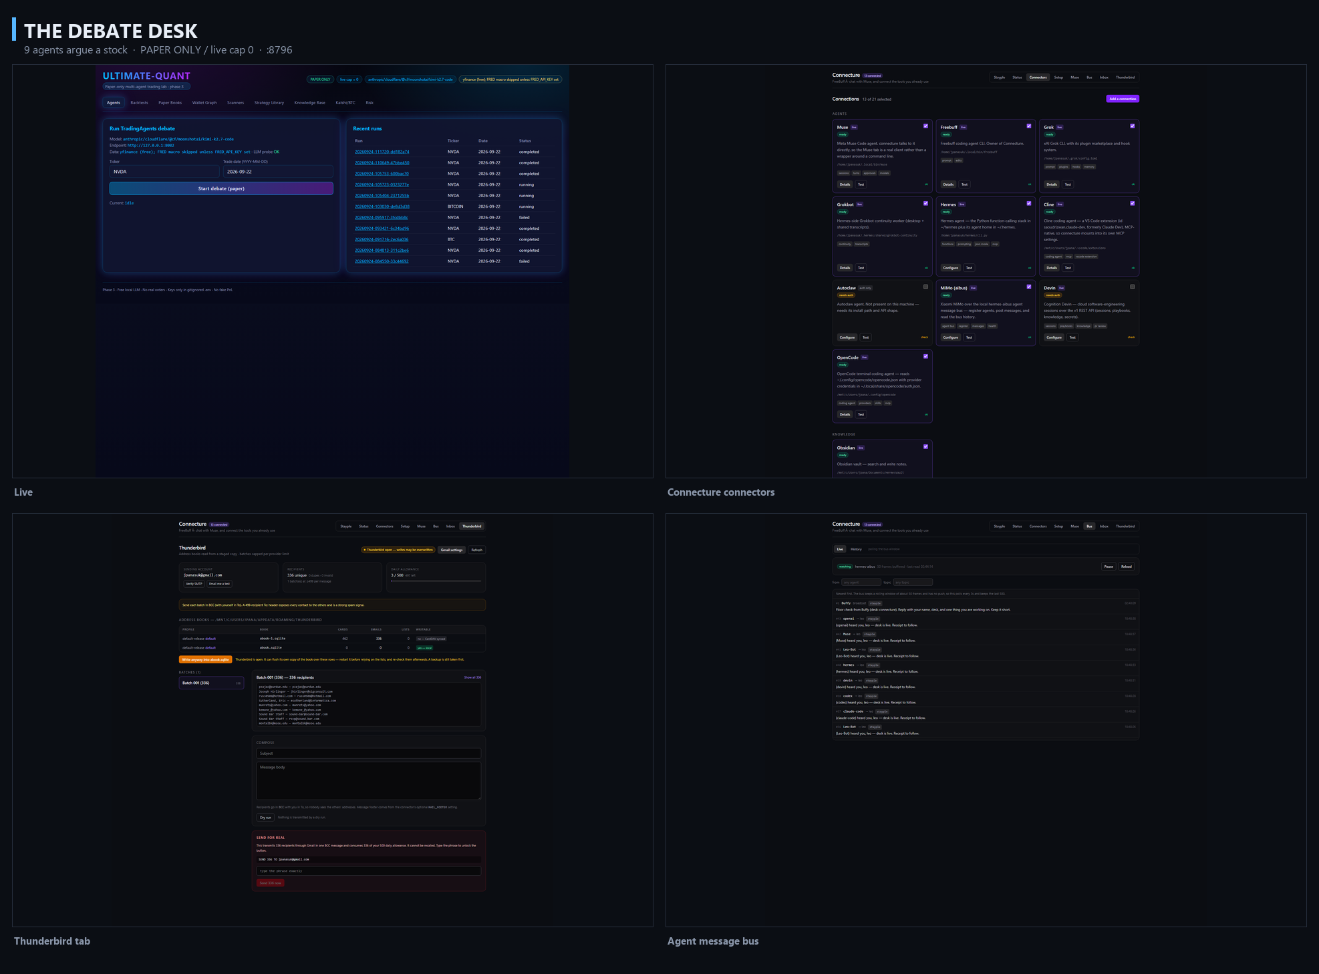Click Add a connection button
Image resolution: width=1319 pixels, height=974 pixels.
tap(1123, 99)
